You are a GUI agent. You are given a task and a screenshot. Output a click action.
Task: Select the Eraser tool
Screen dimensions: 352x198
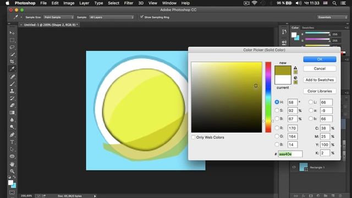pos(12,105)
